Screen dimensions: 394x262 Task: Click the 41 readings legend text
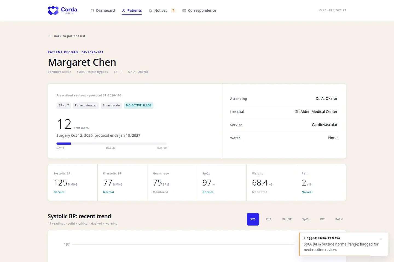(x=83, y=224)
